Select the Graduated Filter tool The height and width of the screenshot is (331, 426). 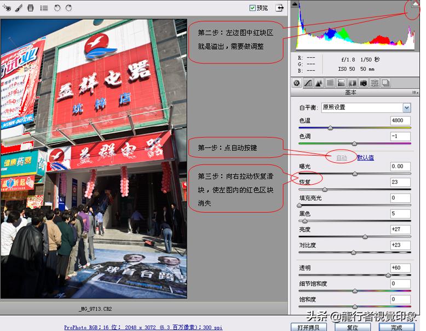[31, 8]
